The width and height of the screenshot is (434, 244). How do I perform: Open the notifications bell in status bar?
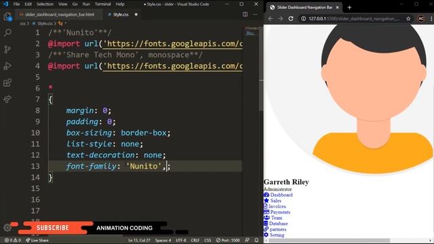(x=256, y=240)
